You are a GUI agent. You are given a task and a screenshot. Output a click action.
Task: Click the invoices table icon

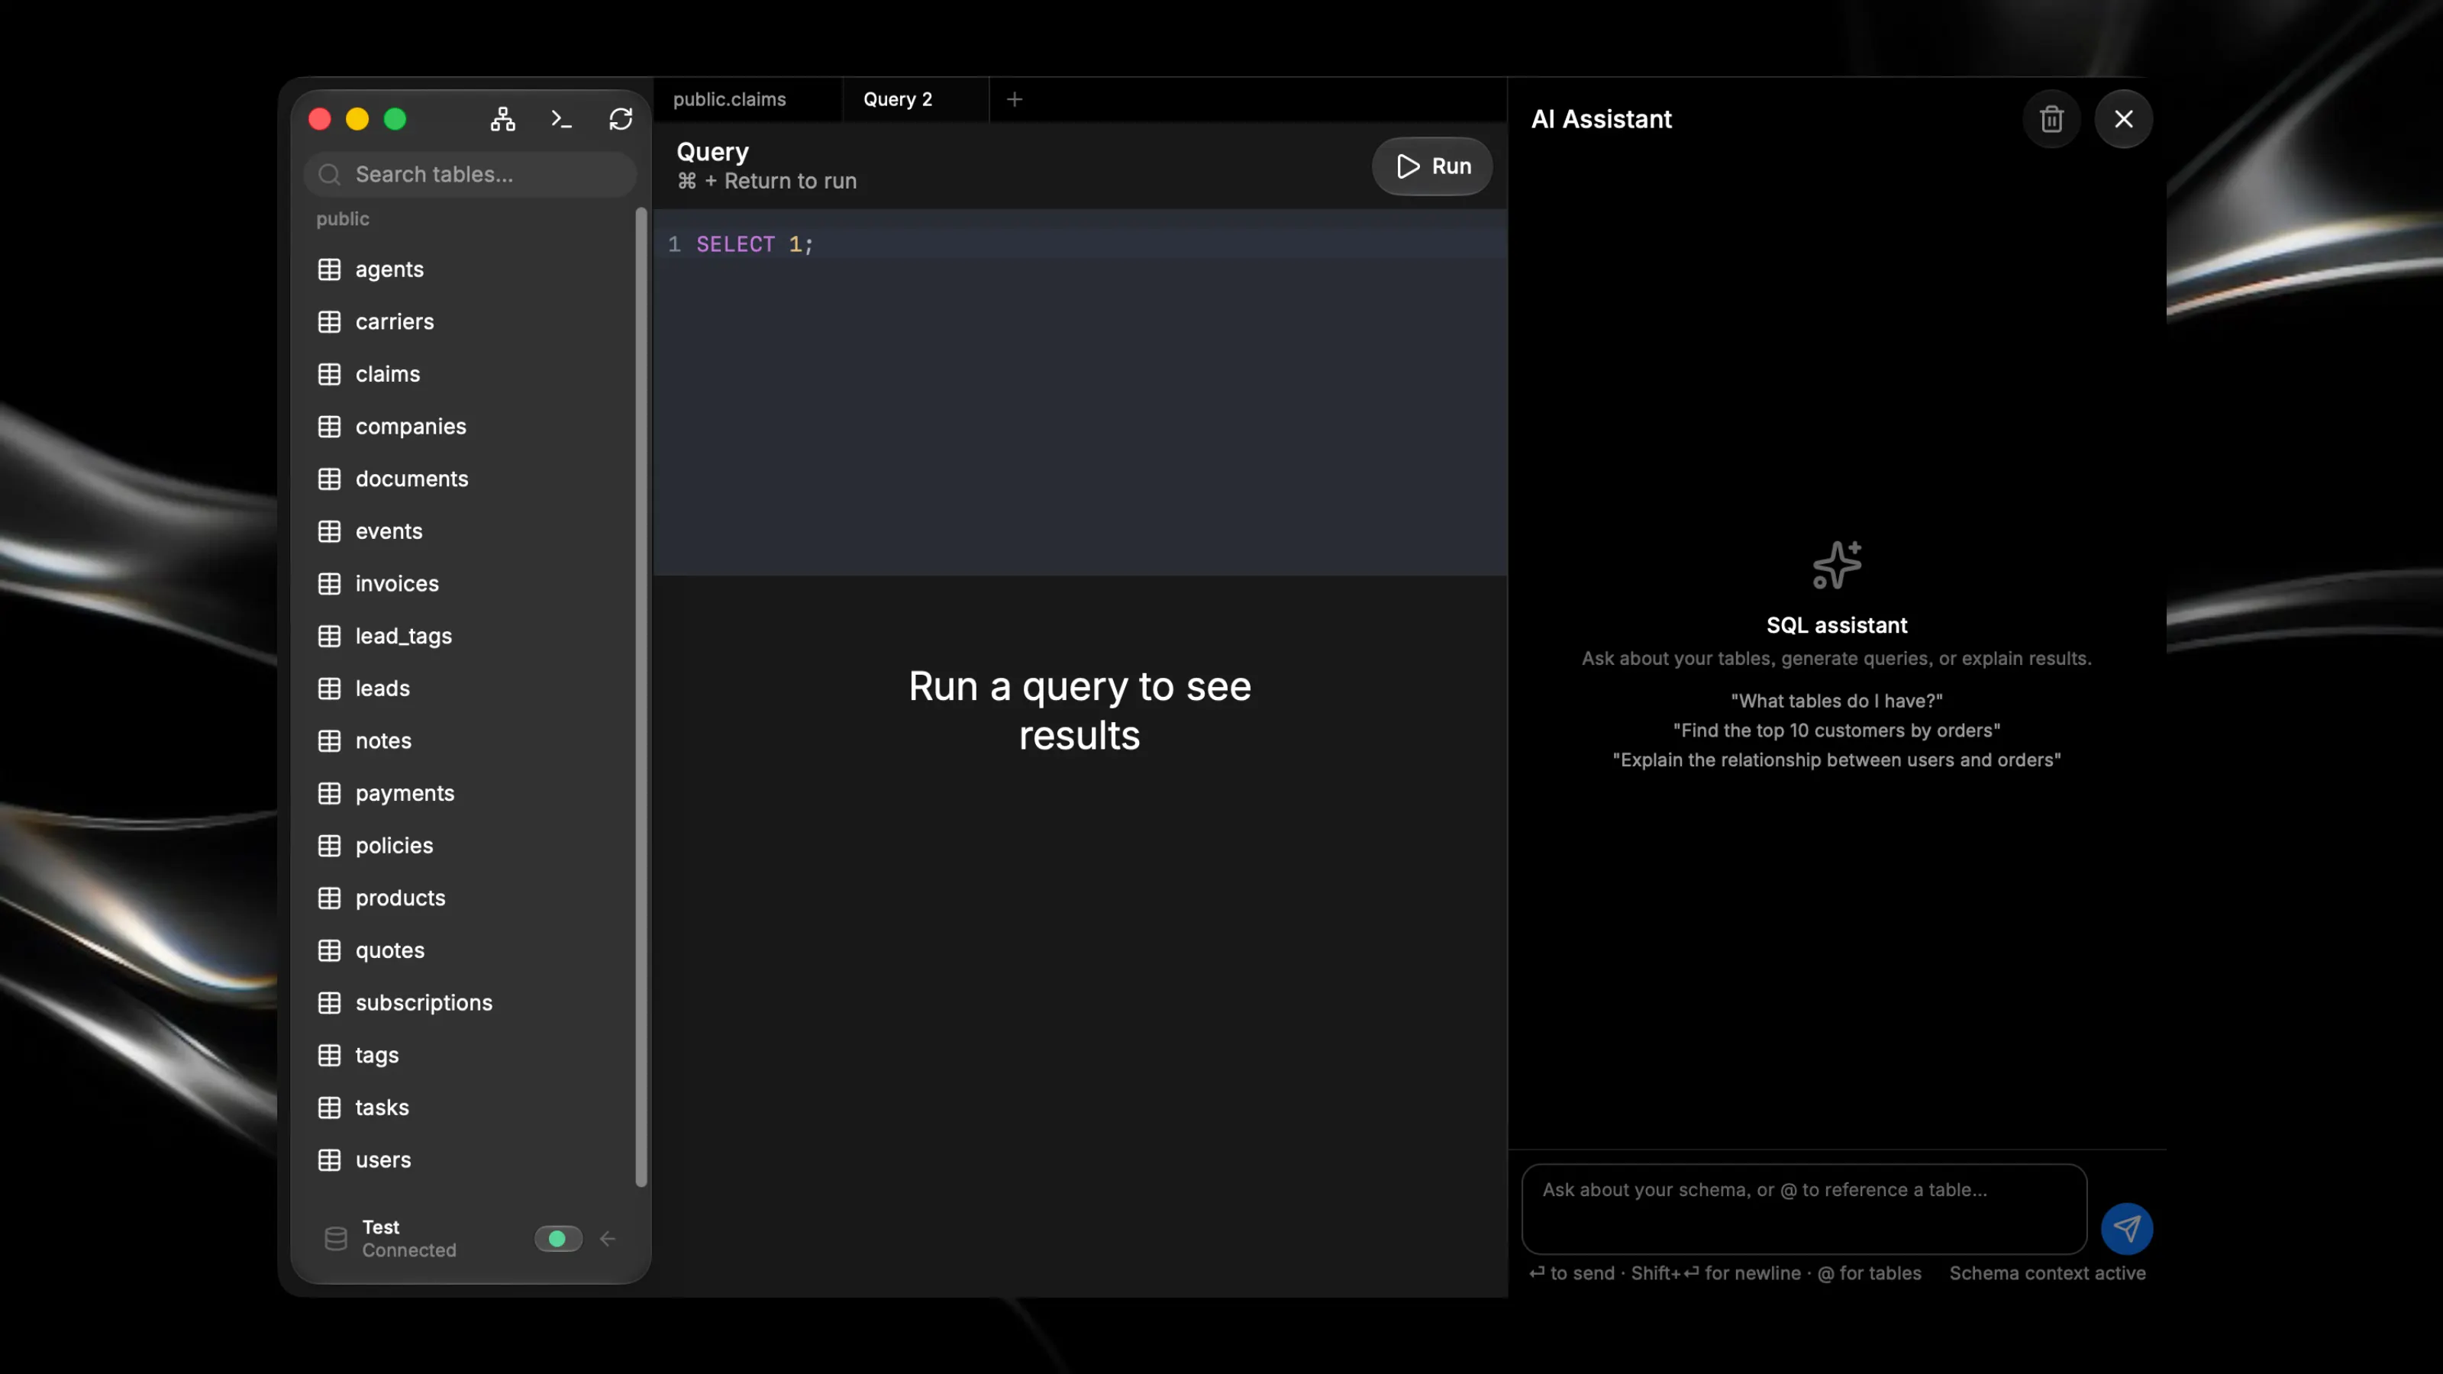(x=329, y=583)
